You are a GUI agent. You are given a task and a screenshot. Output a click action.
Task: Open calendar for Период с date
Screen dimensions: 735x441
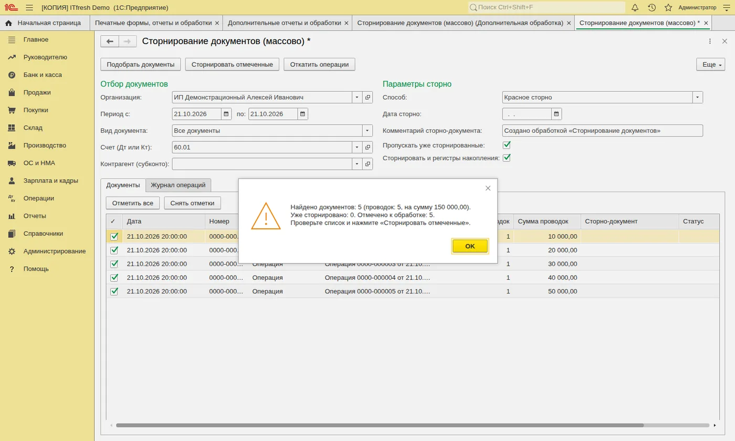226,114
